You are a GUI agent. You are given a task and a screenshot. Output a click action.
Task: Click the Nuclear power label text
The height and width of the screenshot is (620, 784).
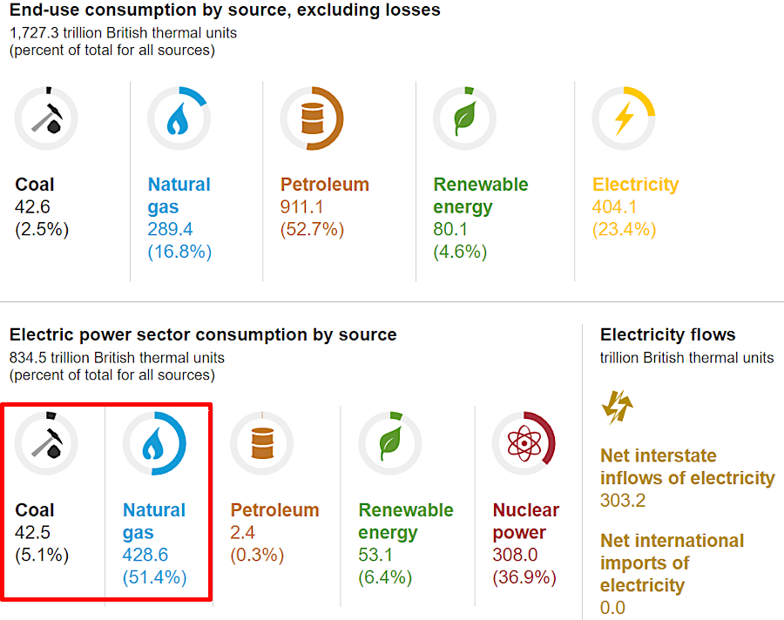pos(525,521)
